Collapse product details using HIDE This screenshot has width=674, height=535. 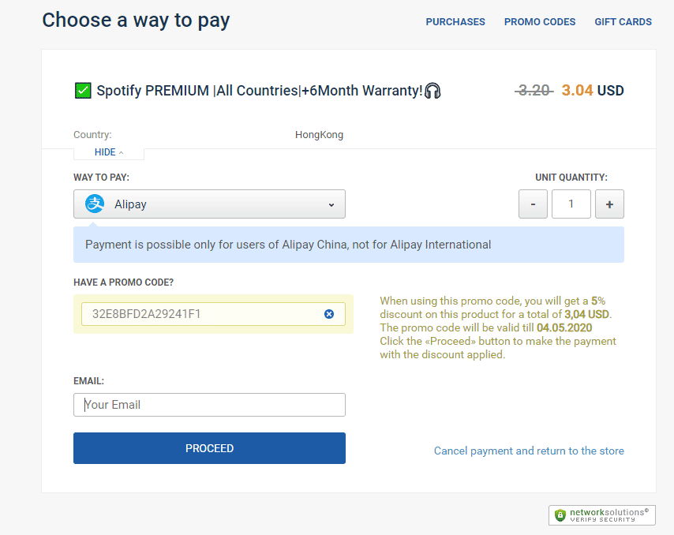click(x=108, y=152)
